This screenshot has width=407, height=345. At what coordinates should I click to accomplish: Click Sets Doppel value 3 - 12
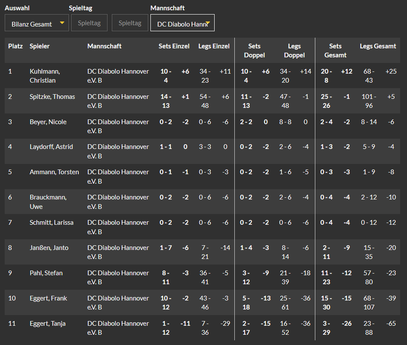(246, 277)
